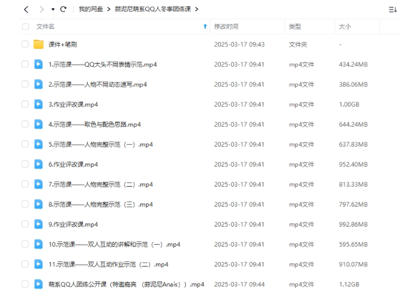Viewport: 419px width, 294px height.
Task: Select checkbox for 1.示范课 QQ大头不同表情示范
Action: (x=25, y=64)
